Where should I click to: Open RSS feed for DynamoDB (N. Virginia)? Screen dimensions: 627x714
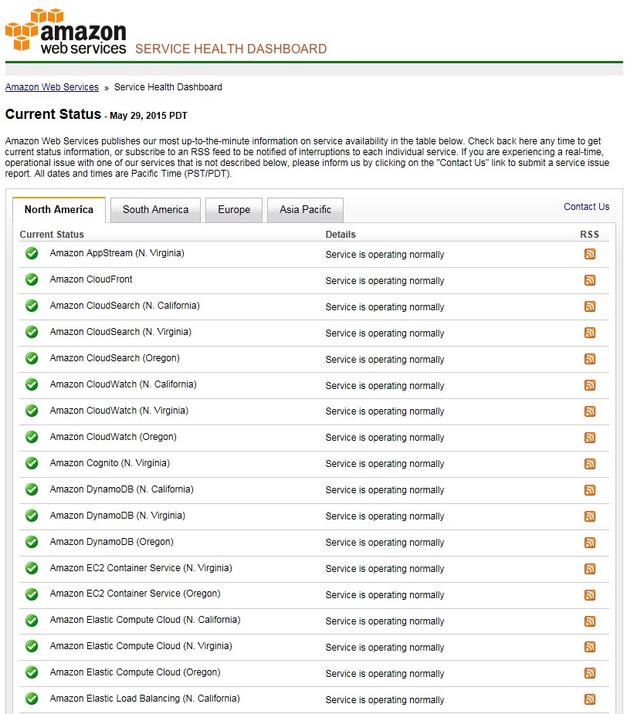pyautogui.click(x=590, y=516)
